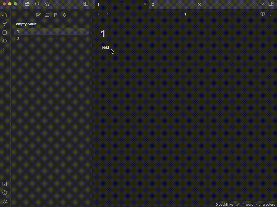This screenshot has width=277, height=207.
Task: Navigate back in note history
Action: (x=99, y=14)
